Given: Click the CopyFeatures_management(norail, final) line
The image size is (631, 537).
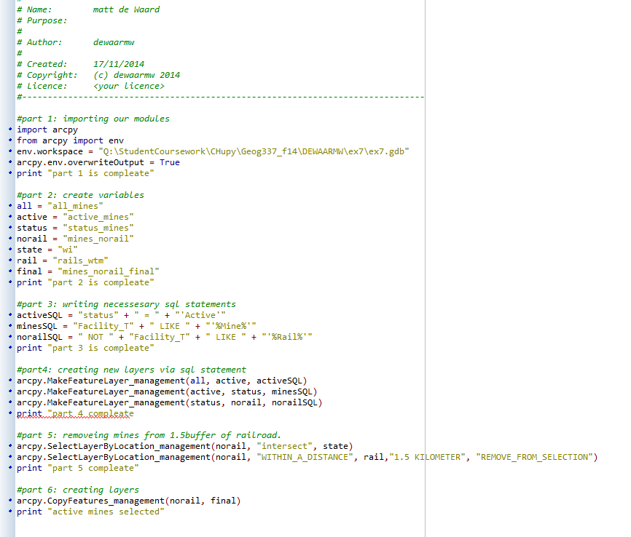Looking at the screenshot, I should click(x=129, y=501).
